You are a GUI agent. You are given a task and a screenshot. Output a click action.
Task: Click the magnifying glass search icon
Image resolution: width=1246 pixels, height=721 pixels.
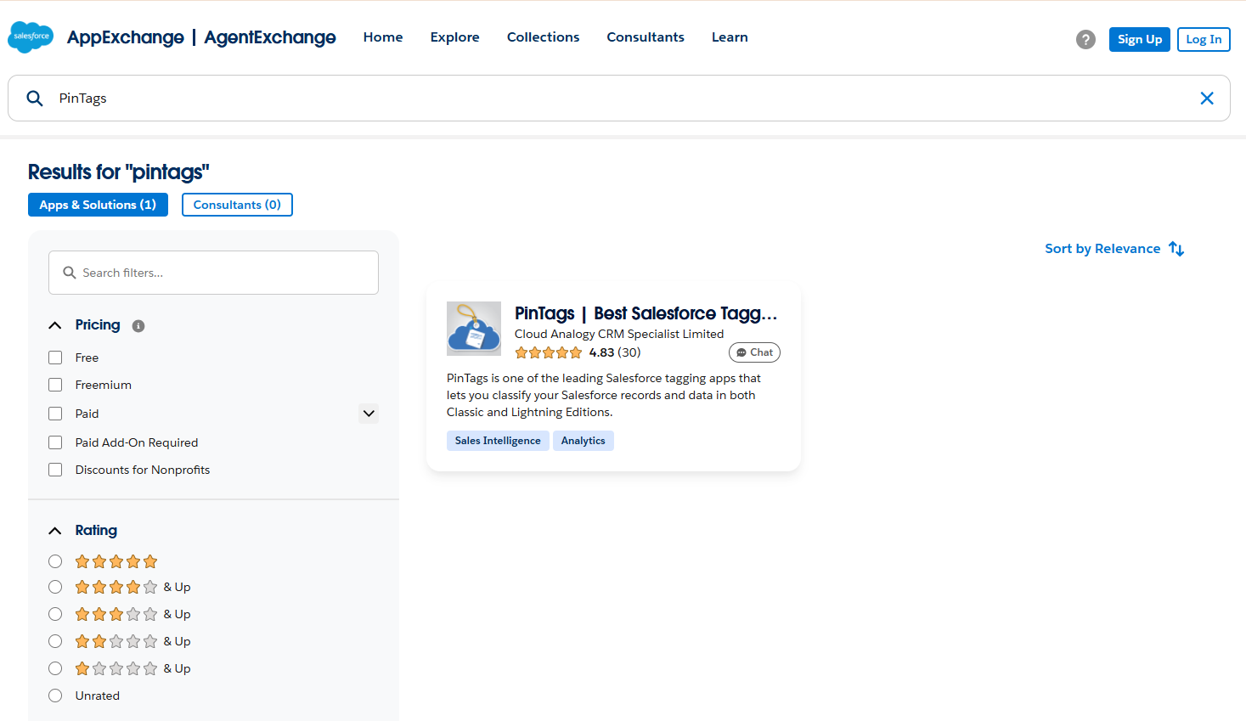(x=35, y=99)
